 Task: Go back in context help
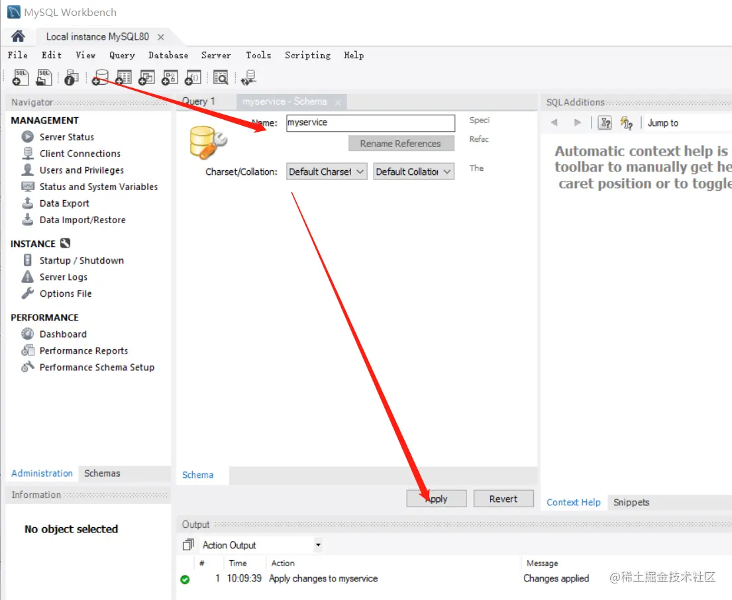tap(554, 123)
